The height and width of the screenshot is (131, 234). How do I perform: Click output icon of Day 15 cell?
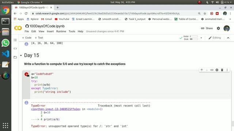[26, 103]
